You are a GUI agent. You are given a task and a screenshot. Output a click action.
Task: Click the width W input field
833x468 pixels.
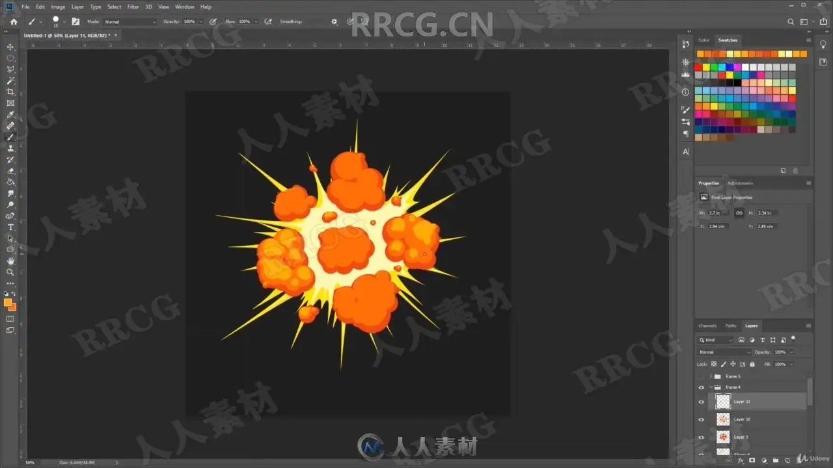pyautogui.click(x=720, y=213)
